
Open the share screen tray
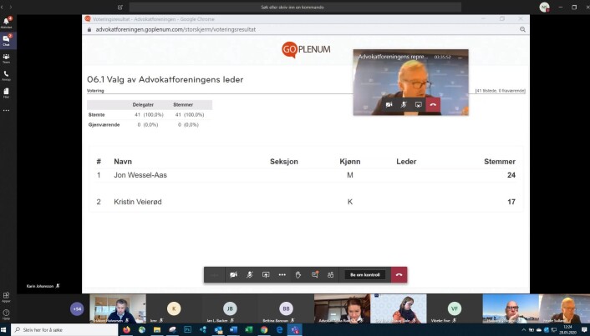(x=266, y=275)
